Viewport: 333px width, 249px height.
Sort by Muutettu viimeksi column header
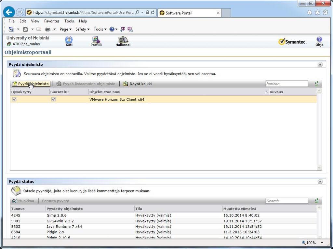pos(269,209)
